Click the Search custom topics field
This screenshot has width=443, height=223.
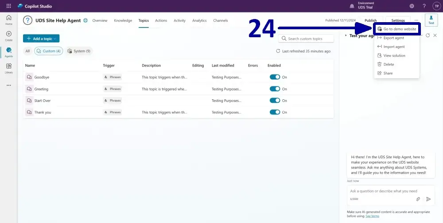click(x=306, y=39)
